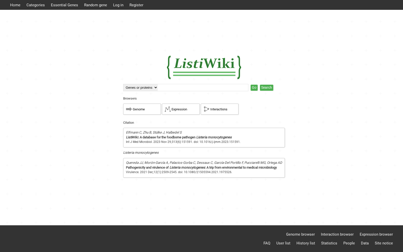Select the Citation section heading

(x=128, y=123)
